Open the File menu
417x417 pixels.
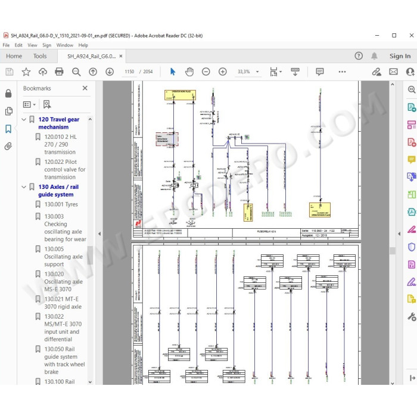(6, 45)
